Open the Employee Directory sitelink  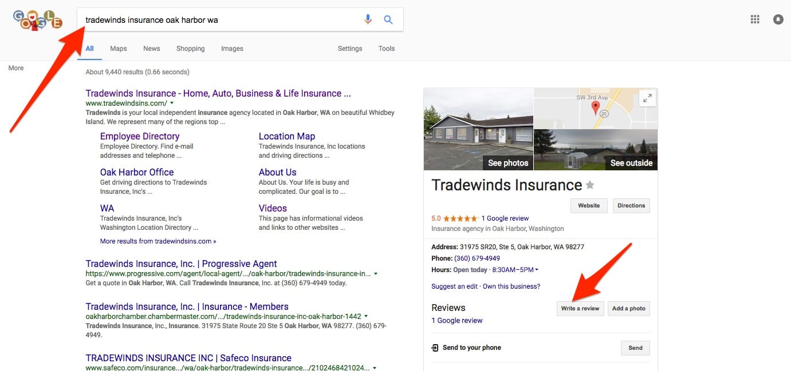(140, 136)
